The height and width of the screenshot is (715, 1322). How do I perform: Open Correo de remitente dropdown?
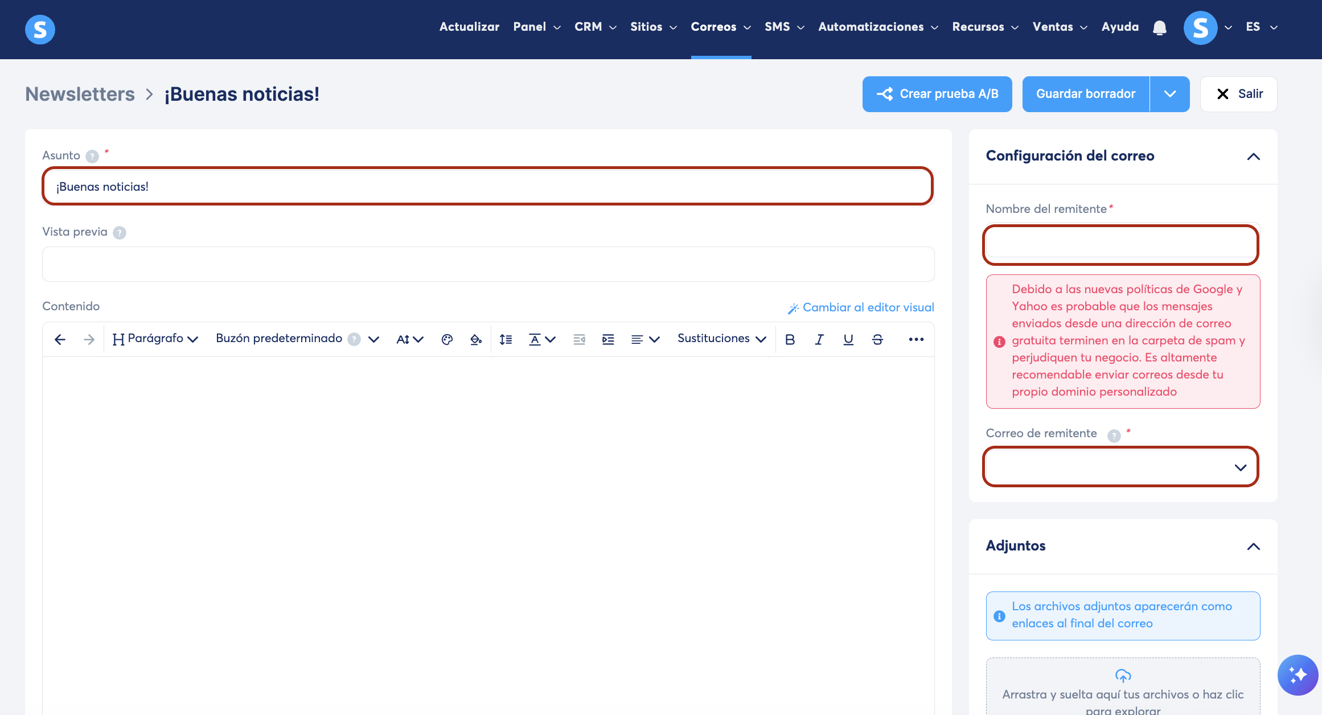click(1120, 467)
